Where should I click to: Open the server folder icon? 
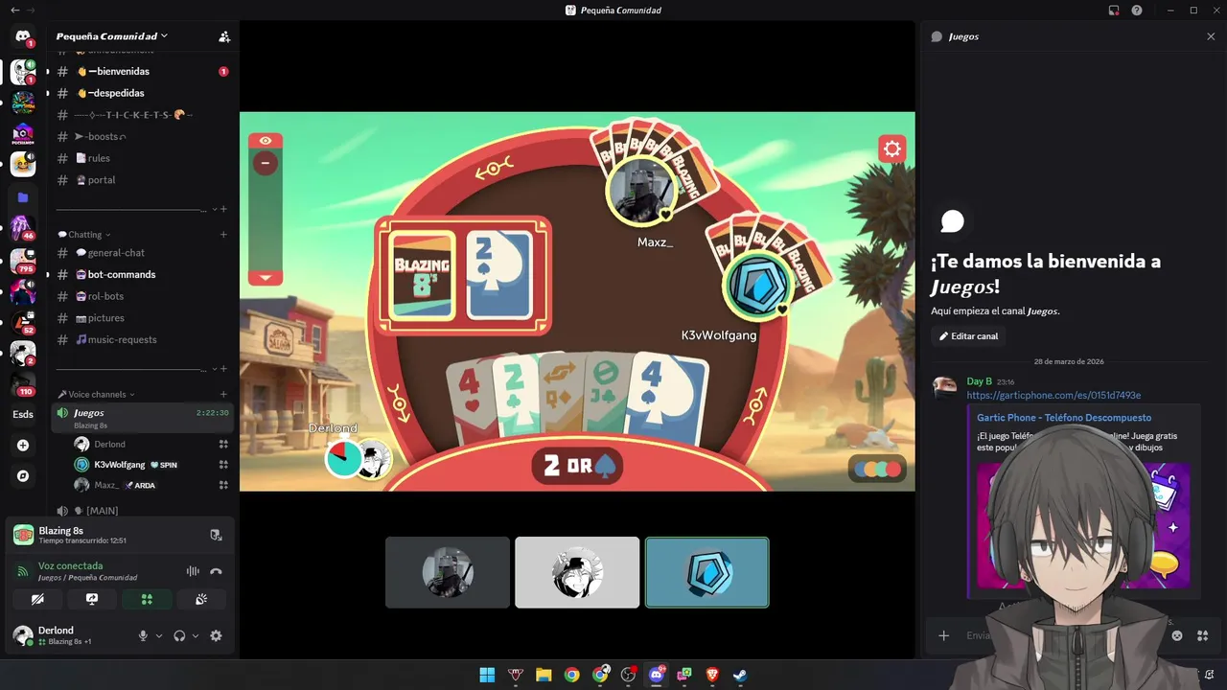tap(23, 197)
